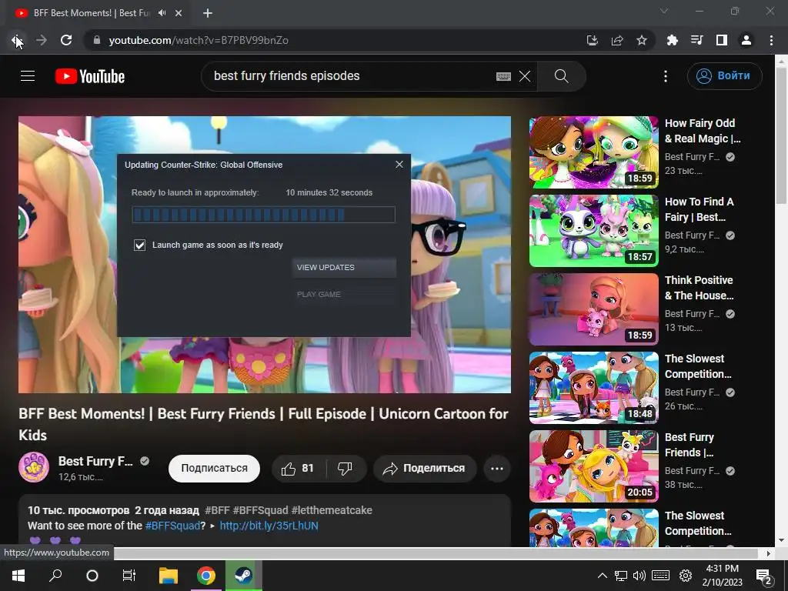
Task: Open Chrome three-dot menu
Action: point(771,40)
